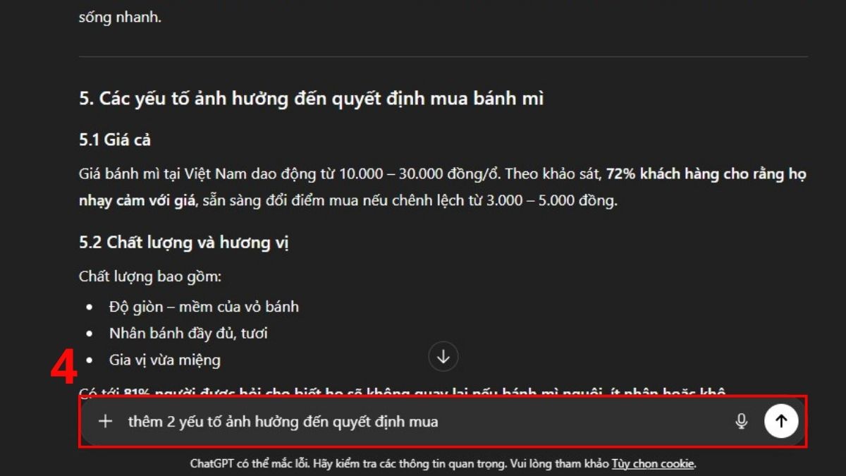
Task: Click sentence starting "Giá bánh mì tại Việt Nam"
Action: click(x=441, y=188)
